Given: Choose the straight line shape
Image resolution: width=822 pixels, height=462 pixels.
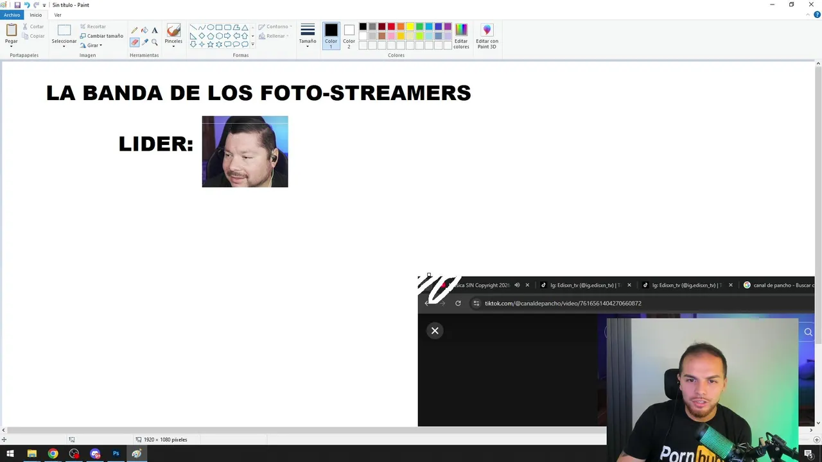Looking at the screenshot, I should [193, 28].
